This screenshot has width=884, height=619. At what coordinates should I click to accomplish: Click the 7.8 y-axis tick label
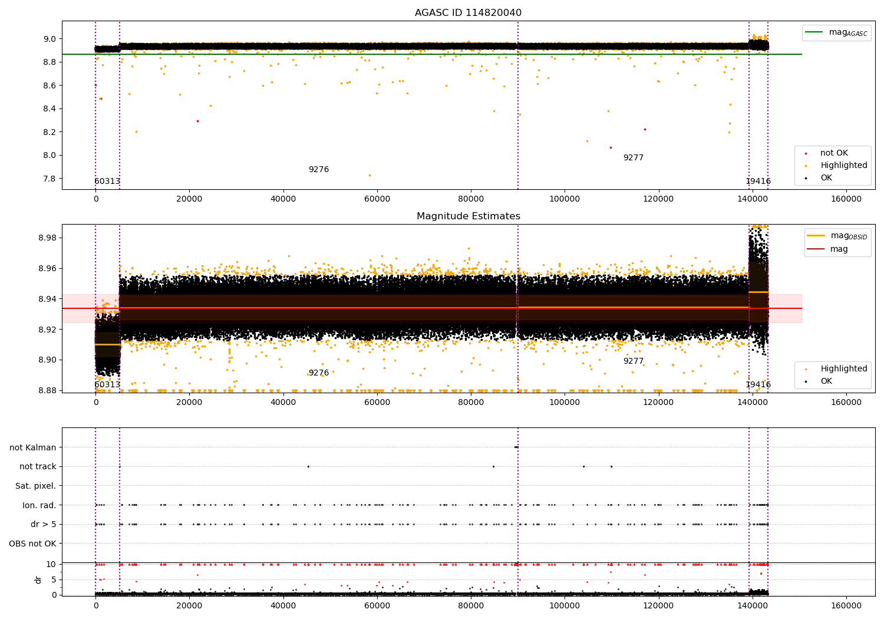[x=50, y=179]
